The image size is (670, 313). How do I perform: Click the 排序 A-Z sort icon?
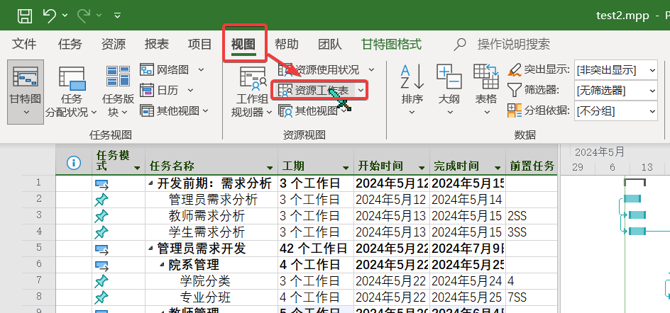[x=412, y=76]
